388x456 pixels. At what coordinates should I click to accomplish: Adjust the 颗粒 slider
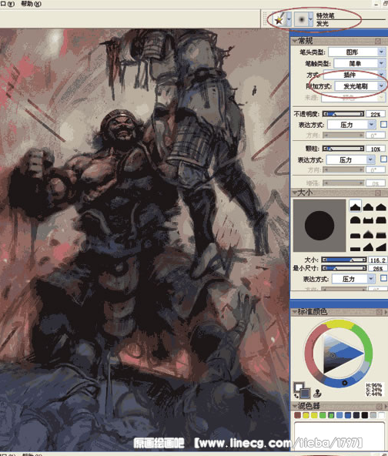pos(343,149)
